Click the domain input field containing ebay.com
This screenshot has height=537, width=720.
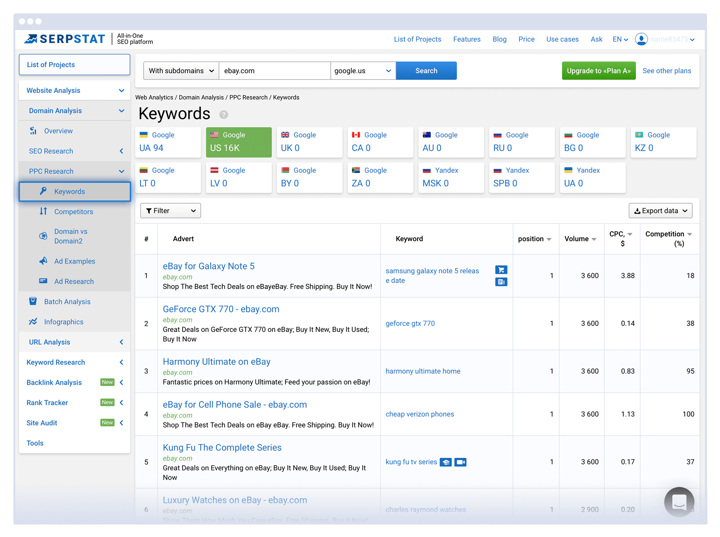(275, 71)
